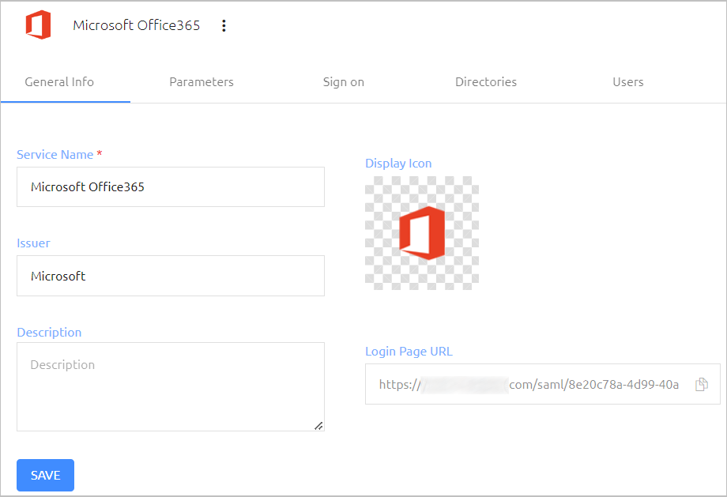Focus the Service Name input field
727x497 pixels.
point(171,186)
